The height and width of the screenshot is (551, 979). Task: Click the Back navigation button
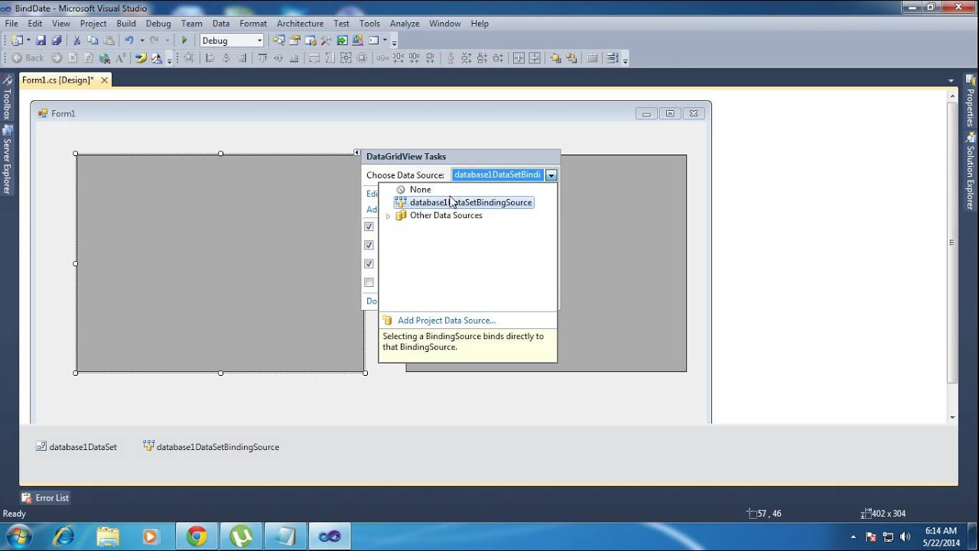(x=27, y=58)
